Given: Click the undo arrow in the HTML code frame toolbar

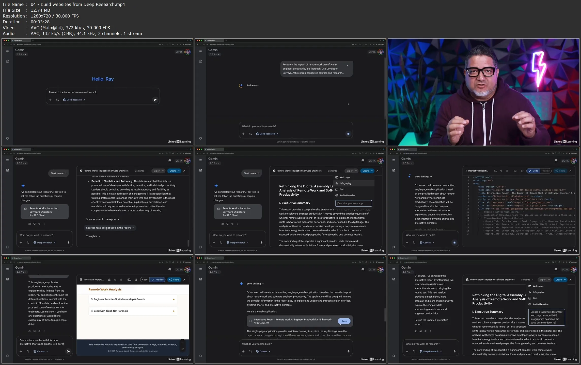Looking at the screenshot, I should tap(501, 171).
